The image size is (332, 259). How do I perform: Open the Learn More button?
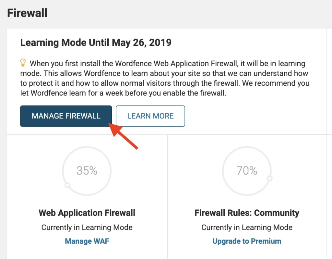coord(150,116)
